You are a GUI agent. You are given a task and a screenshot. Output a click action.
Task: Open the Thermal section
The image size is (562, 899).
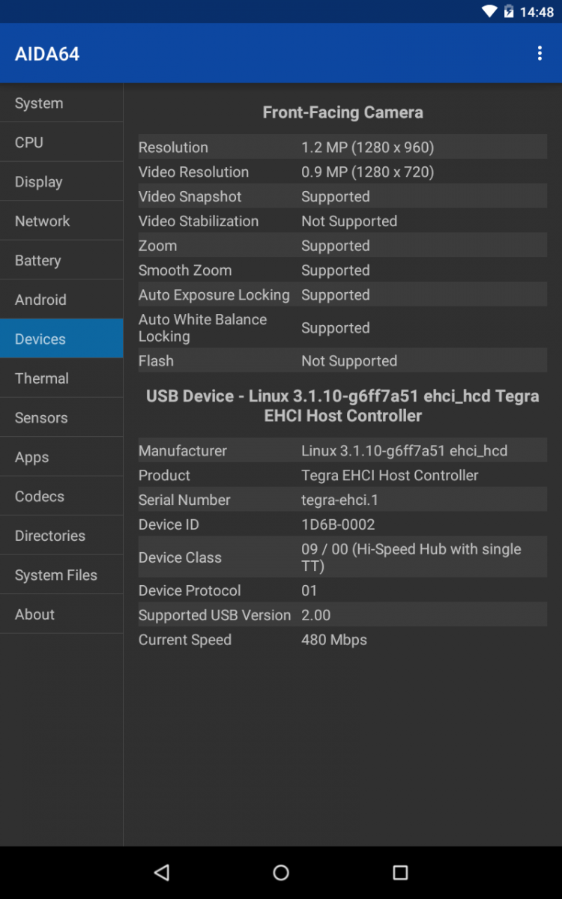[61, 378]
